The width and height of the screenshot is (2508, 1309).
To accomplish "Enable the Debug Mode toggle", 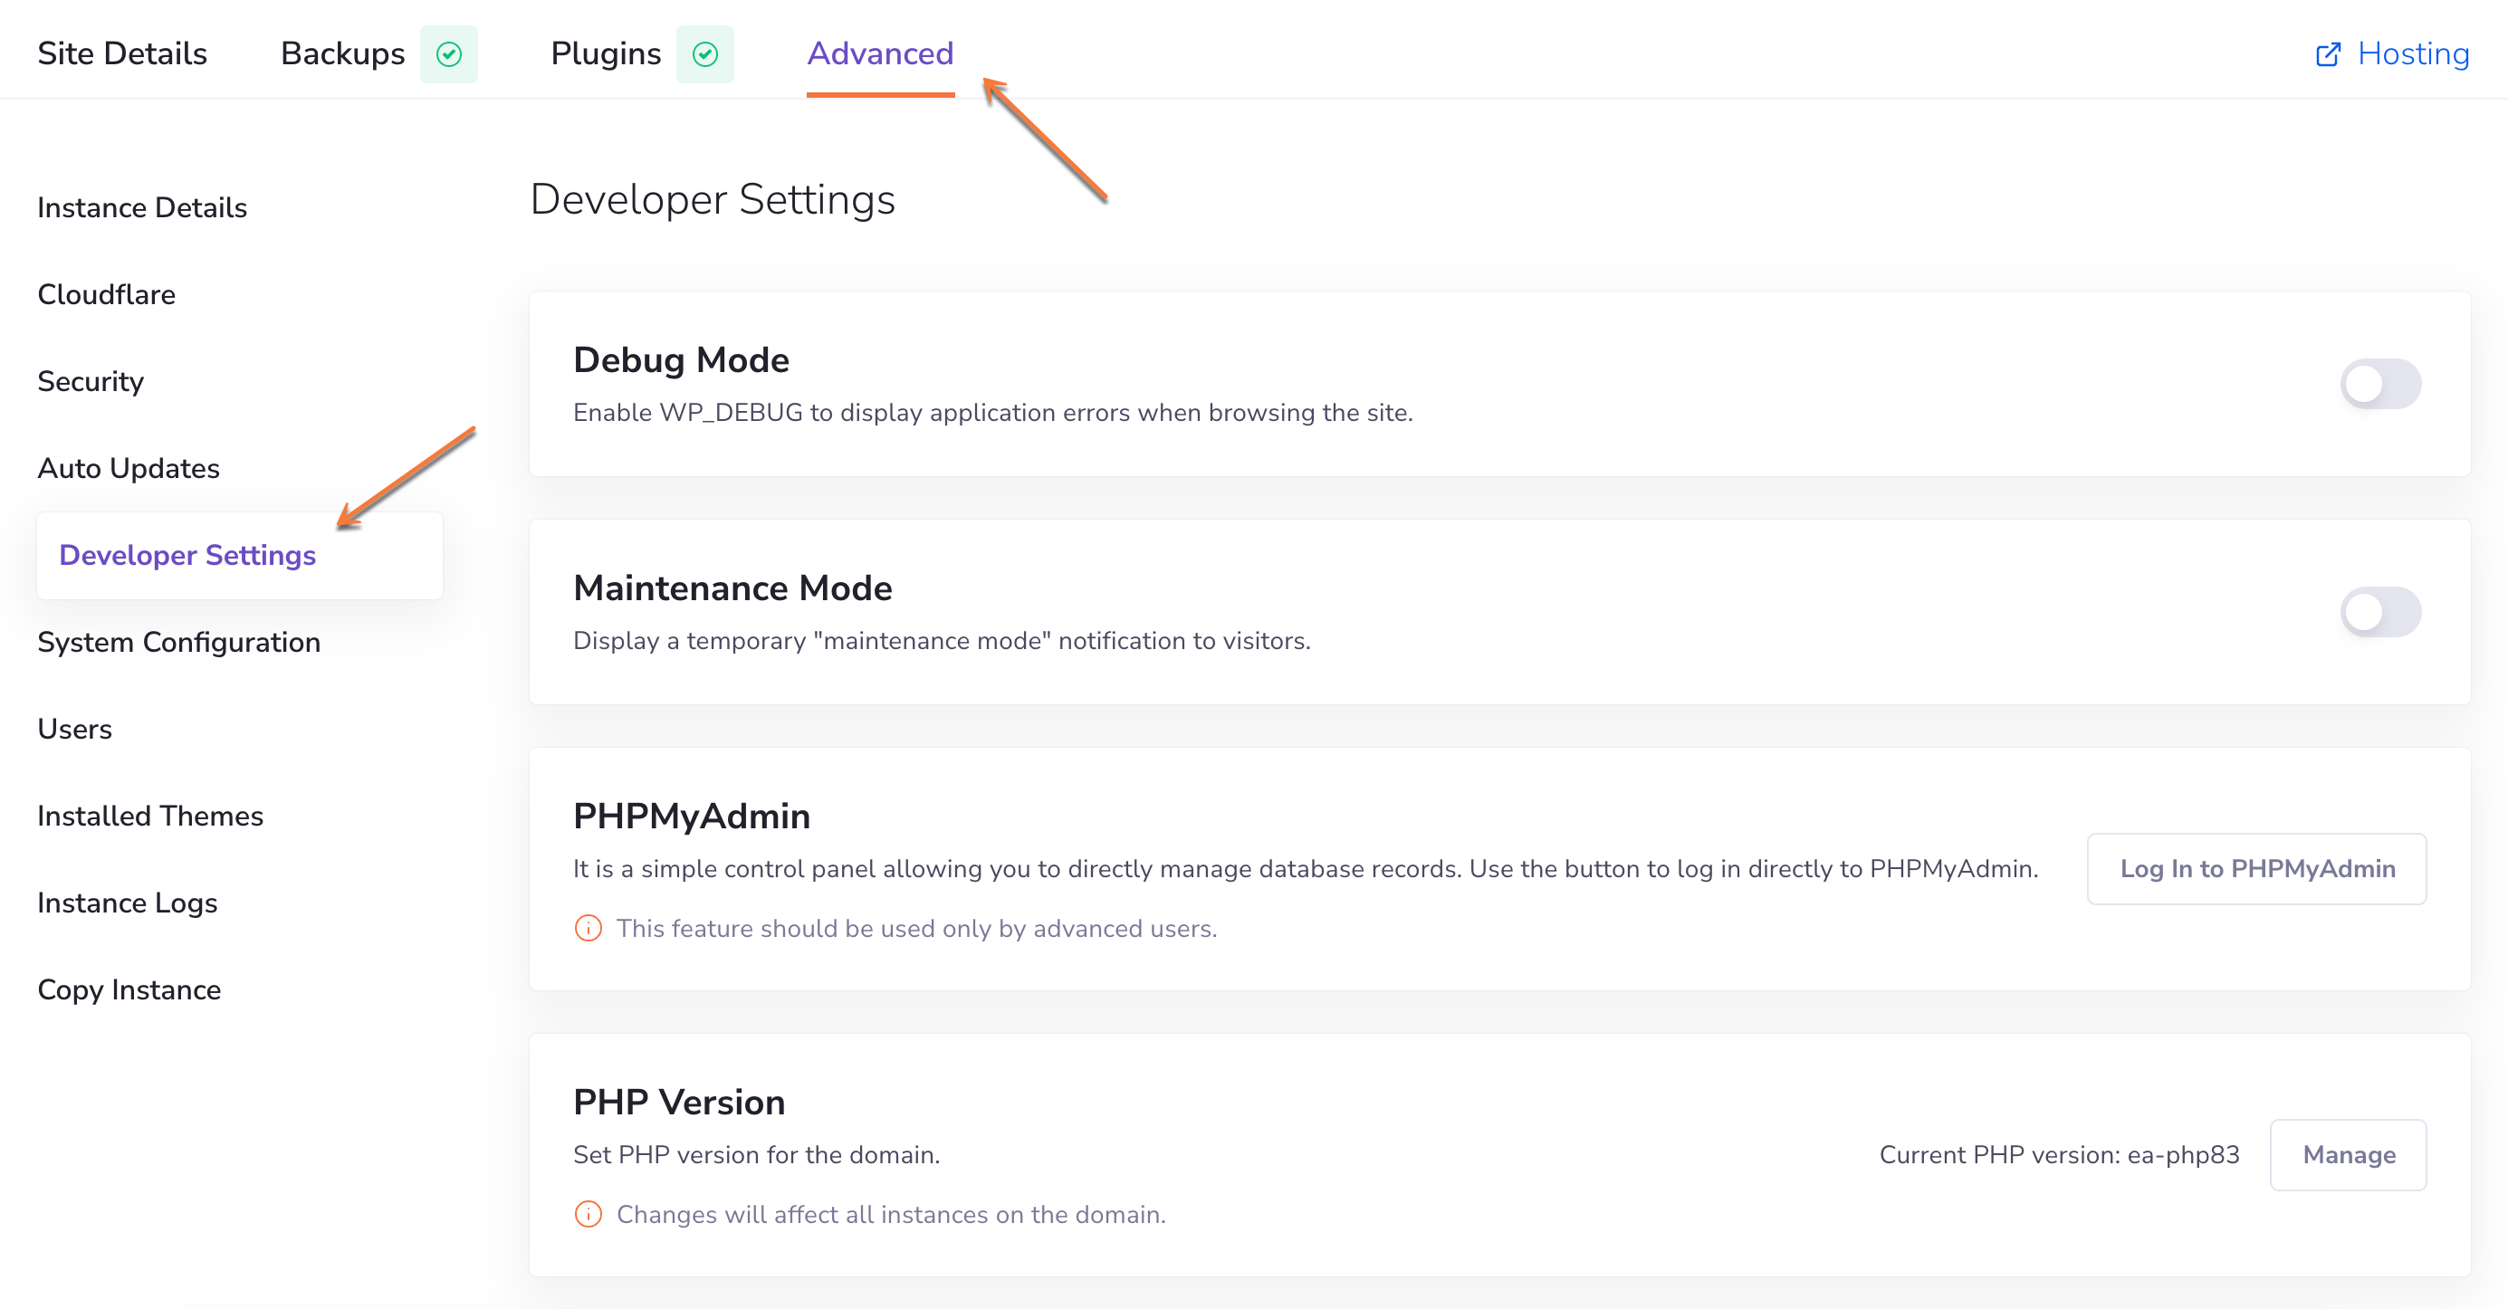I will (2380, 384).
